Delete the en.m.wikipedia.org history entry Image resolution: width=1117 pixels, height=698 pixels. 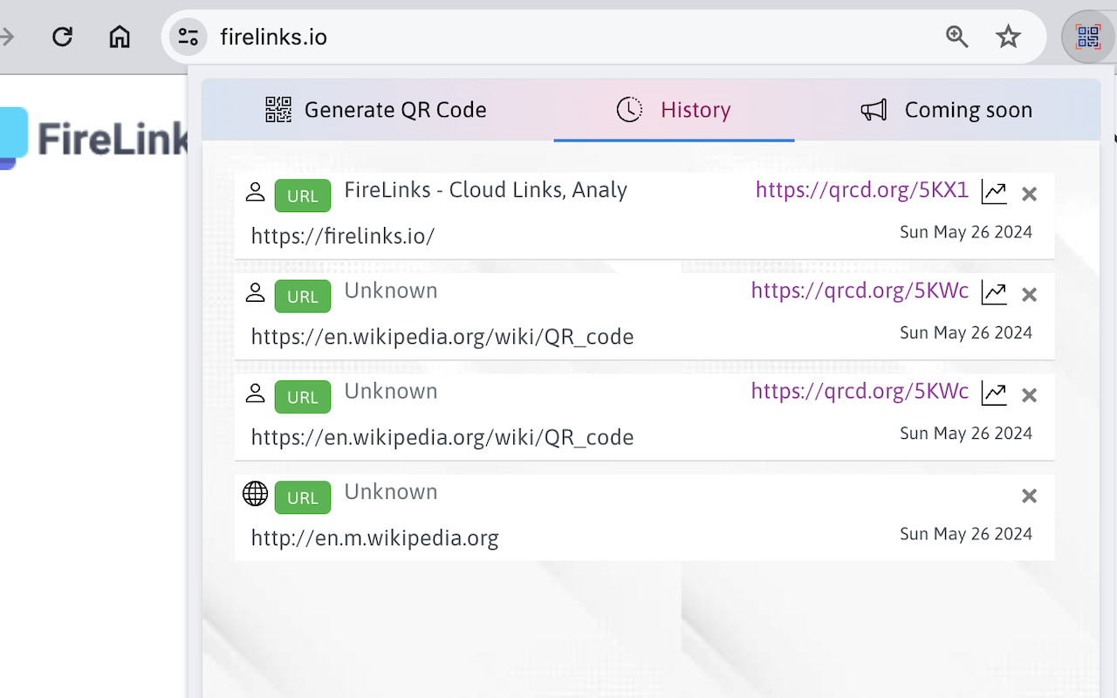[x=1029, y=496]
